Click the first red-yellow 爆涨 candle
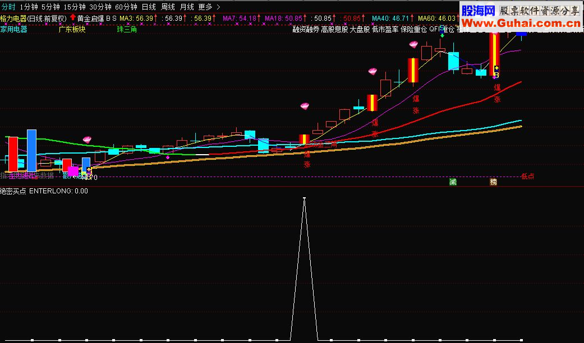This screenshot has height=343, width=584. (304, 140)
